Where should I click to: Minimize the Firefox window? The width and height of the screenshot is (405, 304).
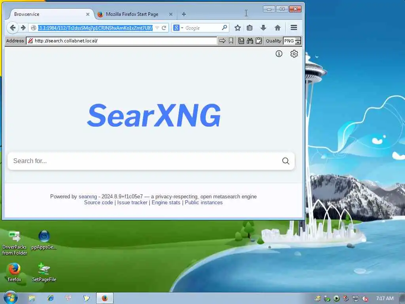pyautogui.click(x=269, y=9)
